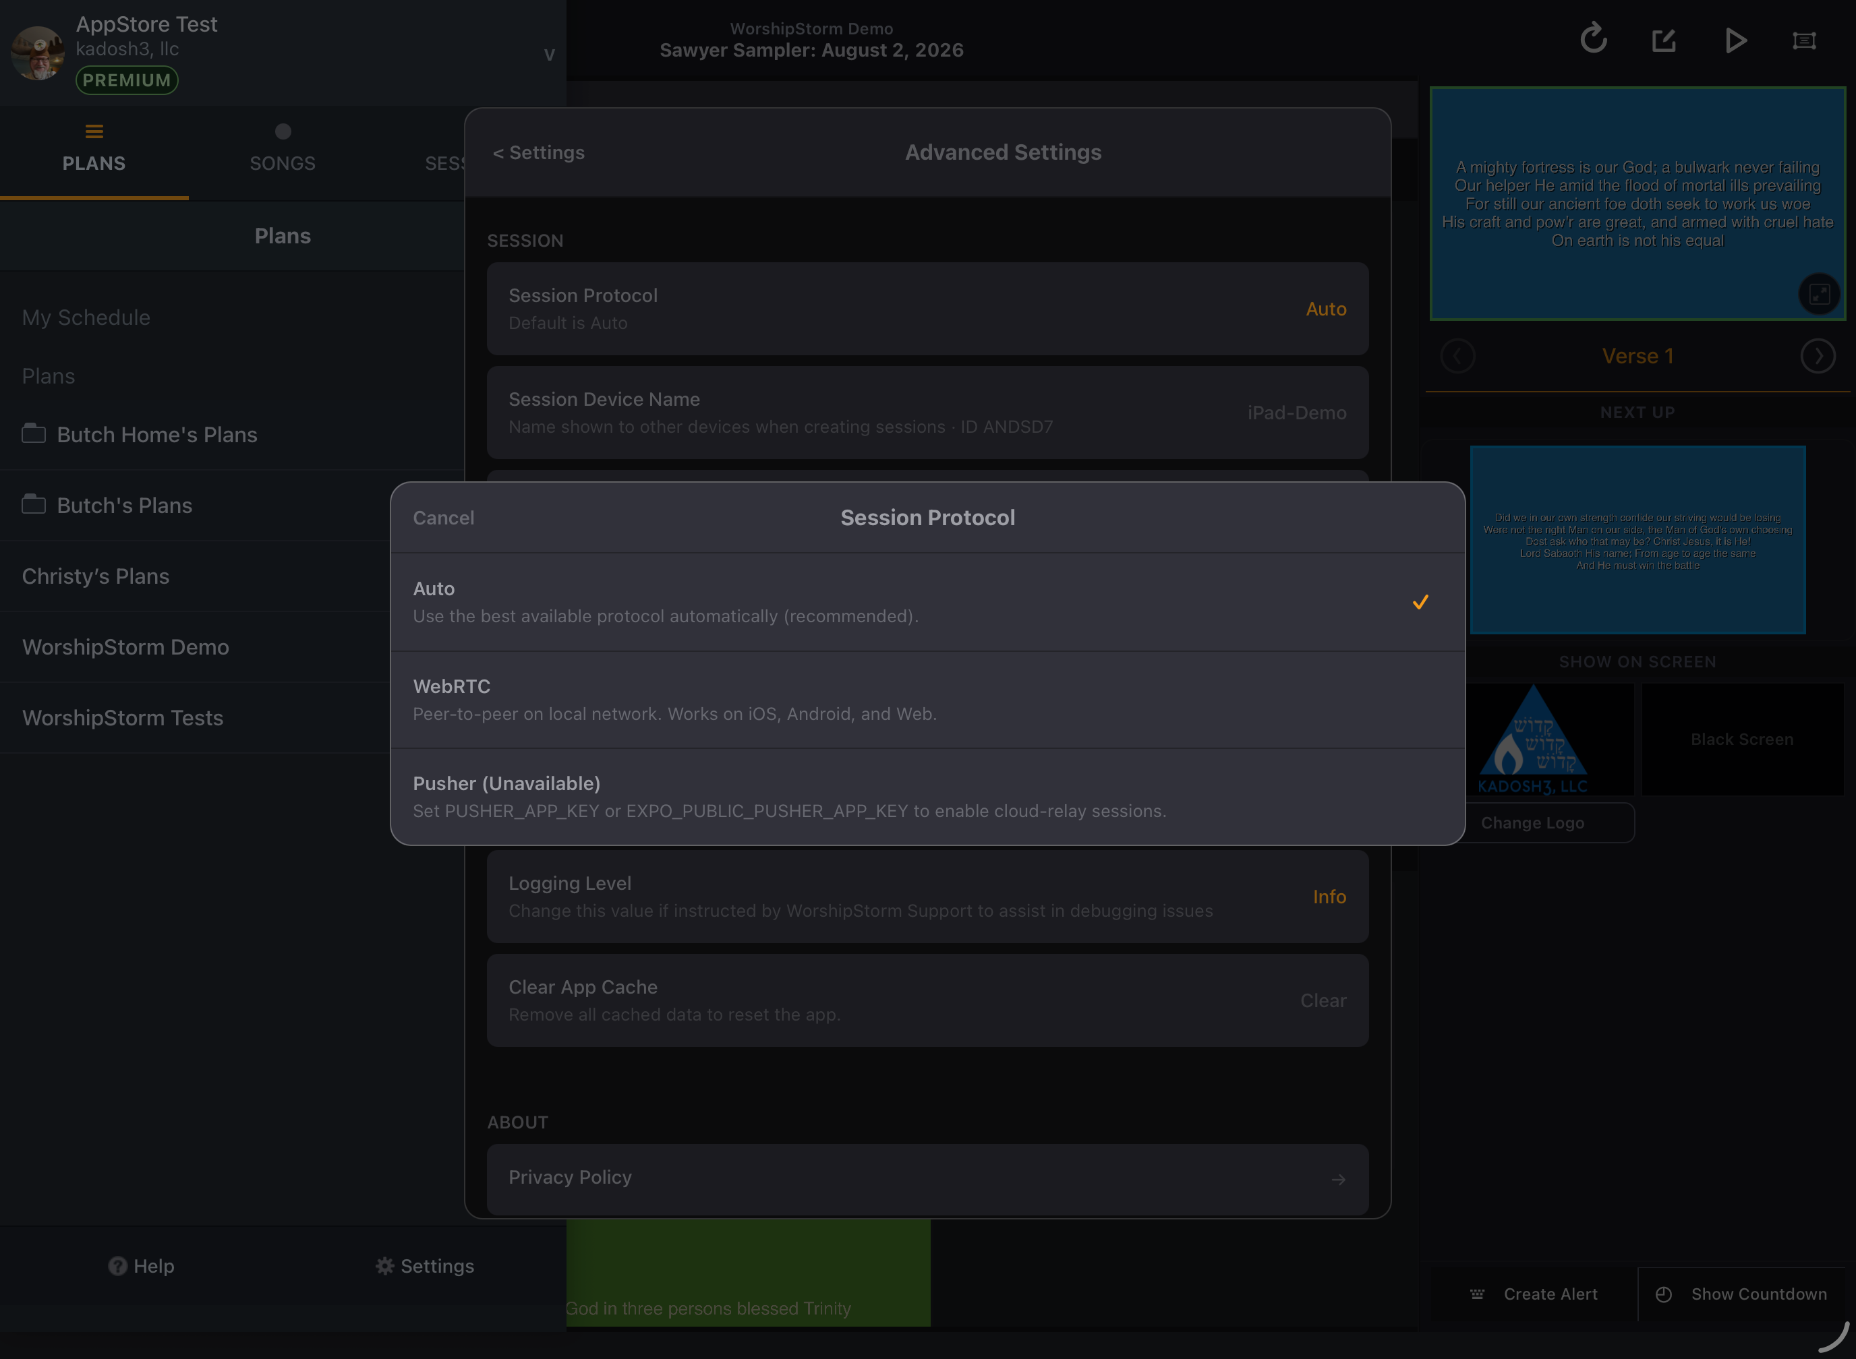Click the current slide preview thumbnail
Viewport: 1856px width, 1359px height.
click(1637, 203)
